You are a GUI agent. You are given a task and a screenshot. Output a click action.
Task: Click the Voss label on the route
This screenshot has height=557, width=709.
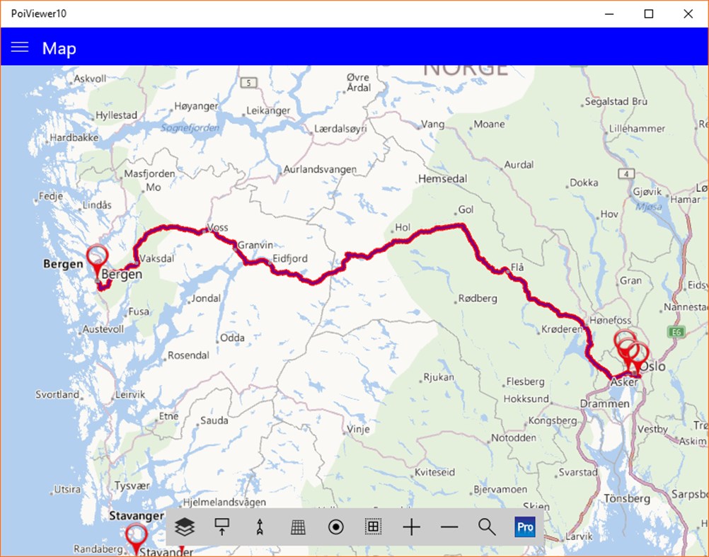click(x=217, y=227)
